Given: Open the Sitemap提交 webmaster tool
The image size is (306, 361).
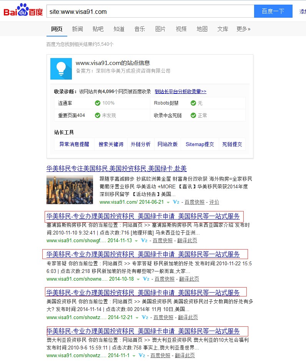Looking at the screenshot, I should [200, 144].
